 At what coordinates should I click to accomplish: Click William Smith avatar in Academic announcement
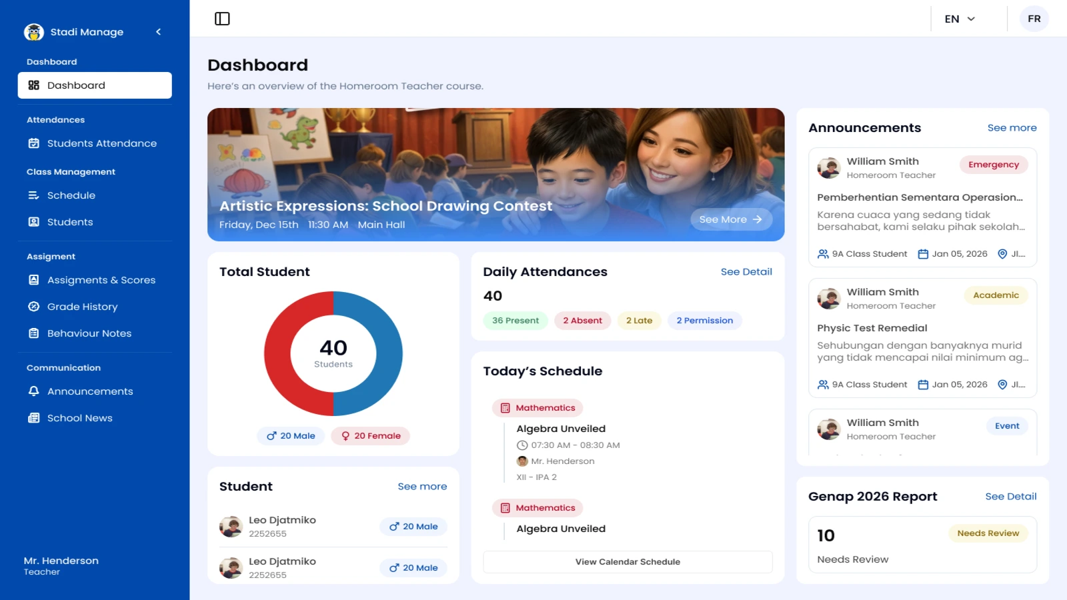coord(829,299)
